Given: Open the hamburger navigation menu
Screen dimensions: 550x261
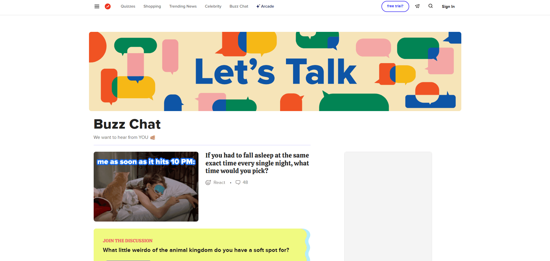Looking at the screenshot, I should pyautogui.click(x=97, y=6).
